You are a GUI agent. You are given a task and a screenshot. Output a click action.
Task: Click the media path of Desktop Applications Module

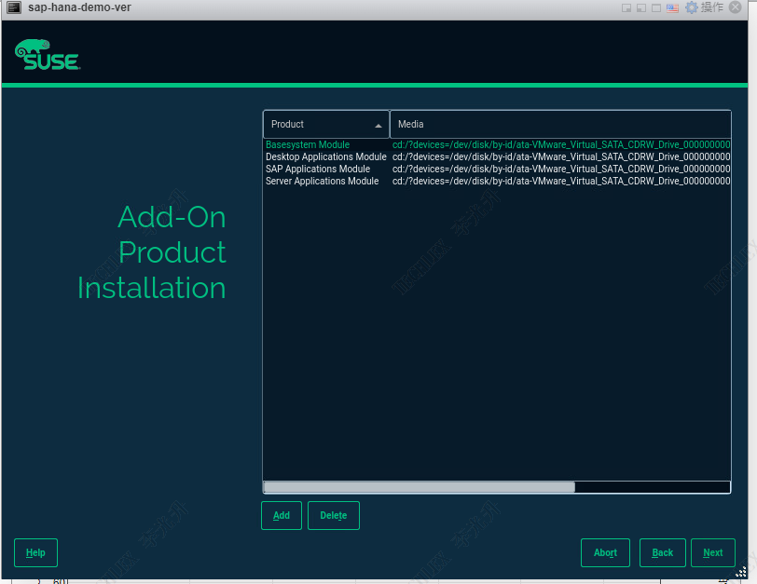561,156
